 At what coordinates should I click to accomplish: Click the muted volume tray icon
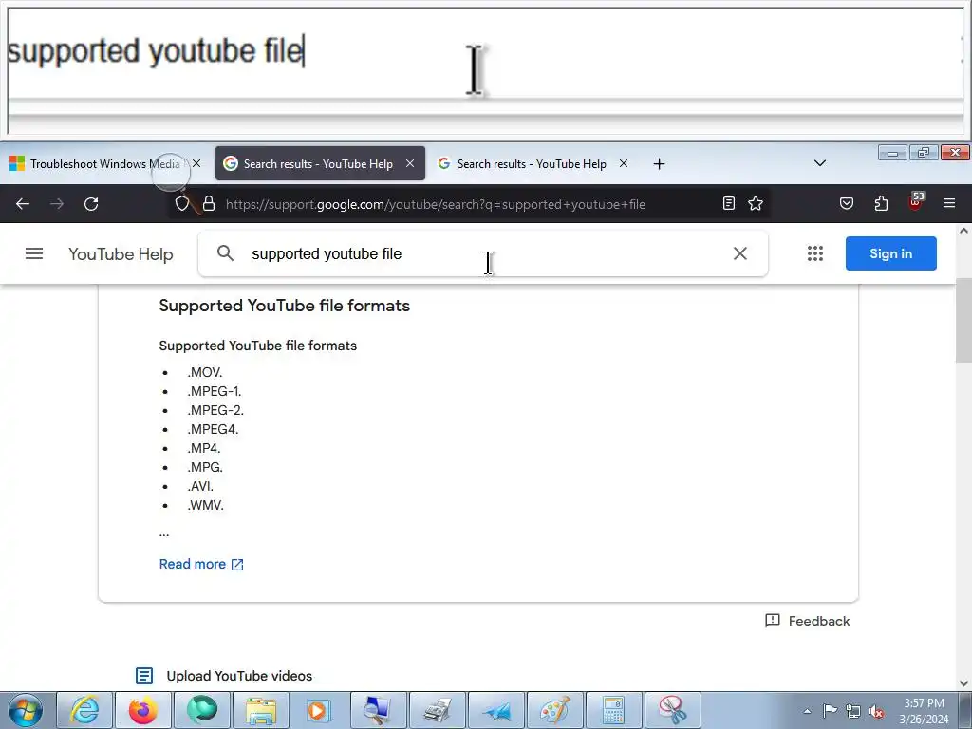[876, 711]
